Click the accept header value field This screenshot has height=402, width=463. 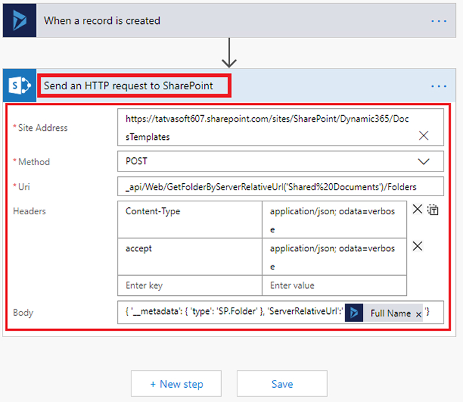click(x=334, y=257)
